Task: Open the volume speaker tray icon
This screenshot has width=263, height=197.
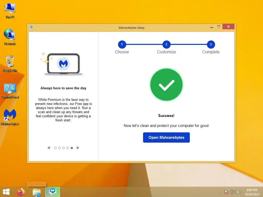Action: 239,192
